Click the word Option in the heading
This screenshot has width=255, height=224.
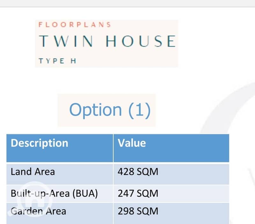[x=95, y=110]
